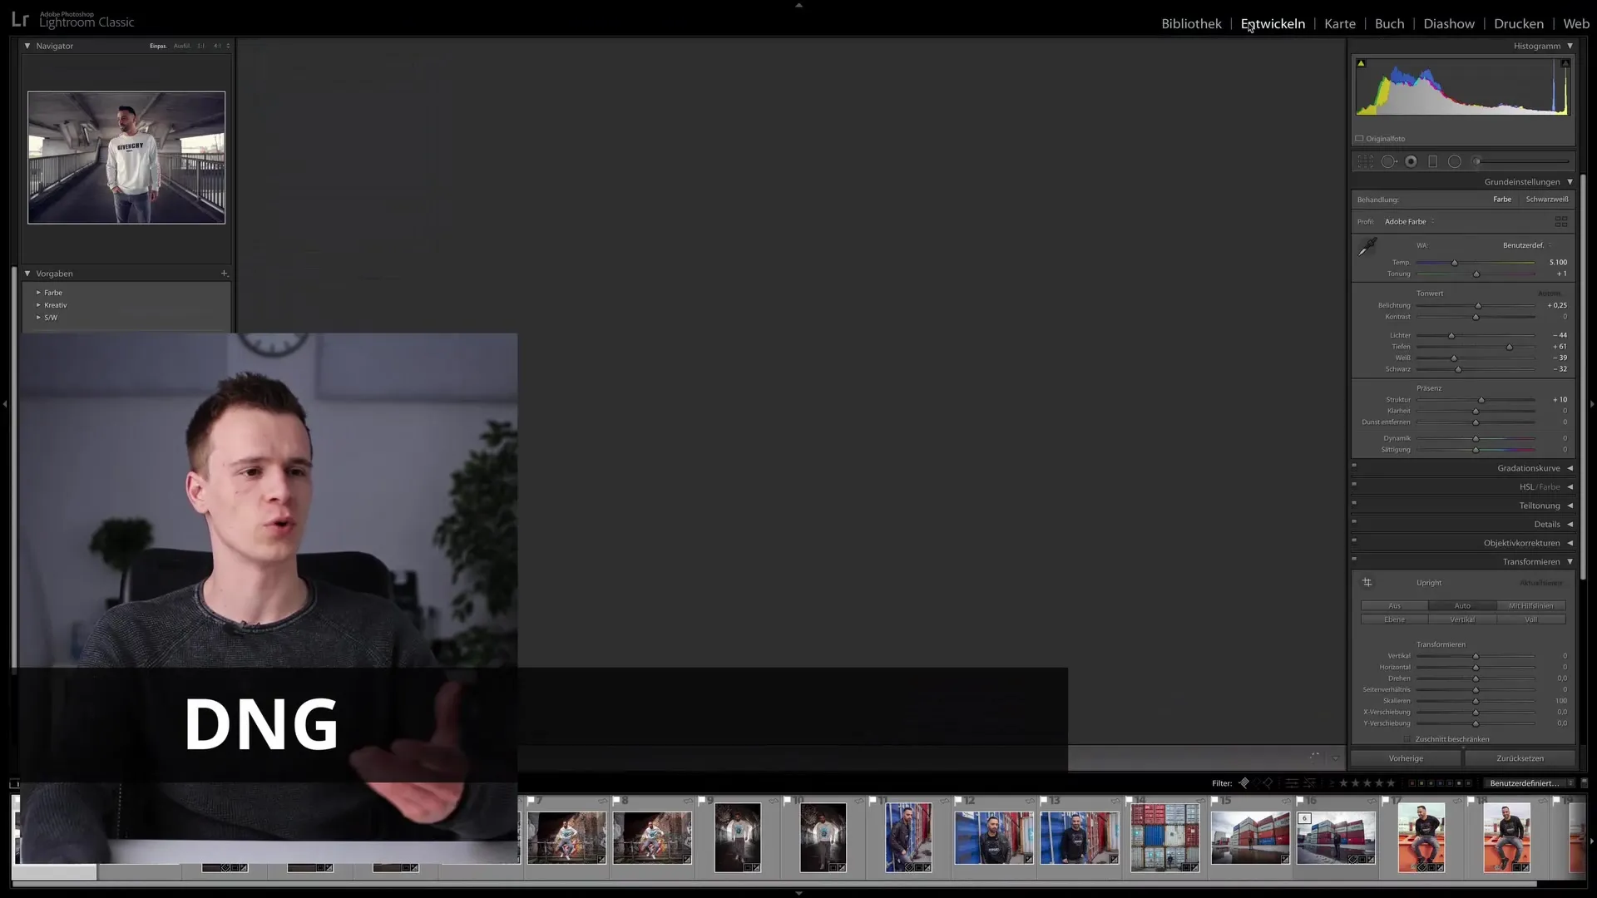
Task: Toggle Objektivkorrekturen panel on/off switch
Action: [x=1354, y=540]
